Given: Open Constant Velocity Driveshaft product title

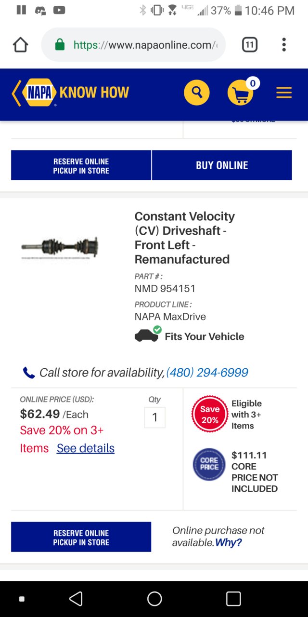Looking at the screenshot, I should pyautogui.click(x=185, y=238).
